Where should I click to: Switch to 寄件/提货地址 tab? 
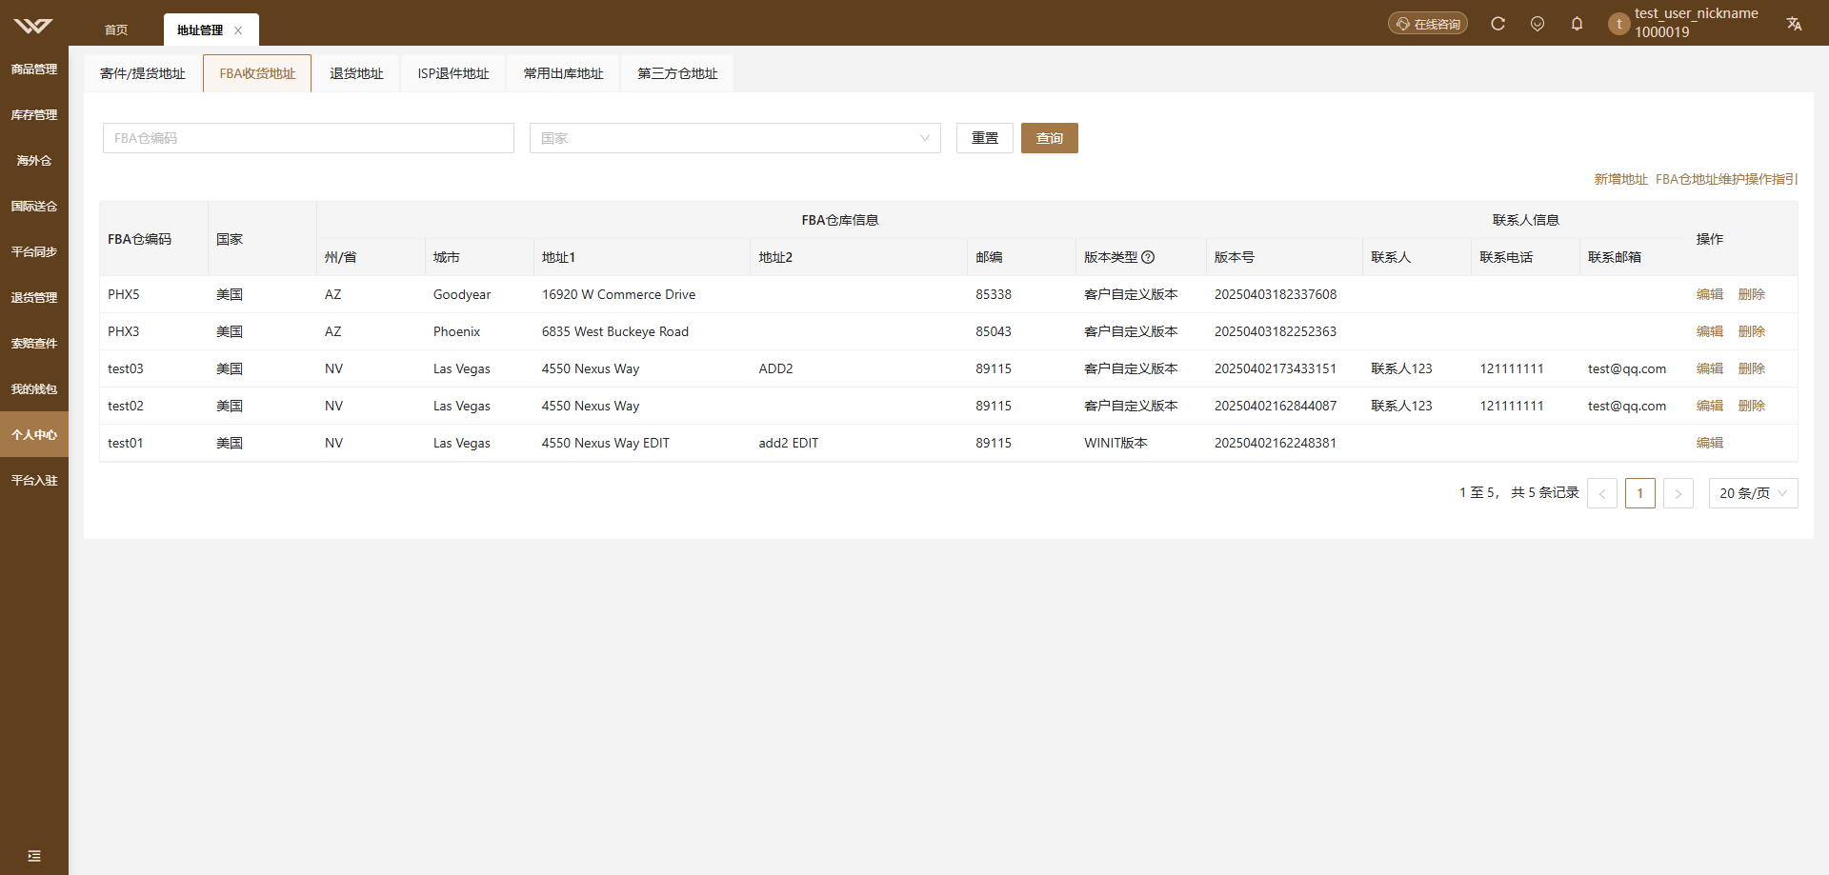pyautogui.click(x=143, y=73)
